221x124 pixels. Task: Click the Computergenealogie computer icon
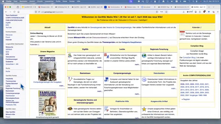106,80
